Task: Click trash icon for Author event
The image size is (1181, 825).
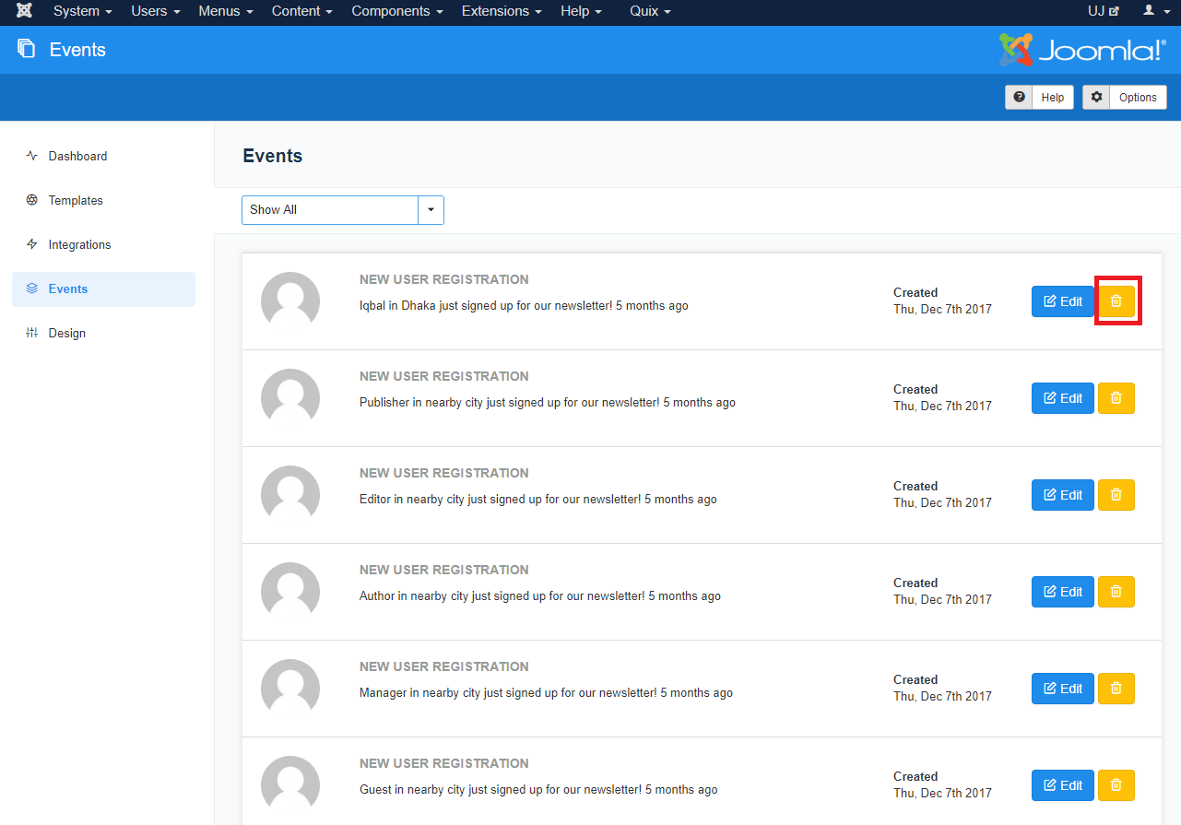Action: pos(1116,592)
